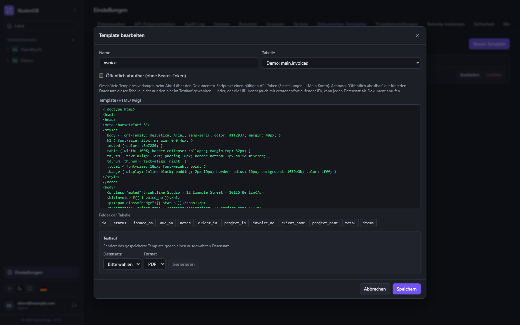Insert the status field chip
Image resolution: width=520 pixels, height=325 pixels.
click(x=120, y=223)
